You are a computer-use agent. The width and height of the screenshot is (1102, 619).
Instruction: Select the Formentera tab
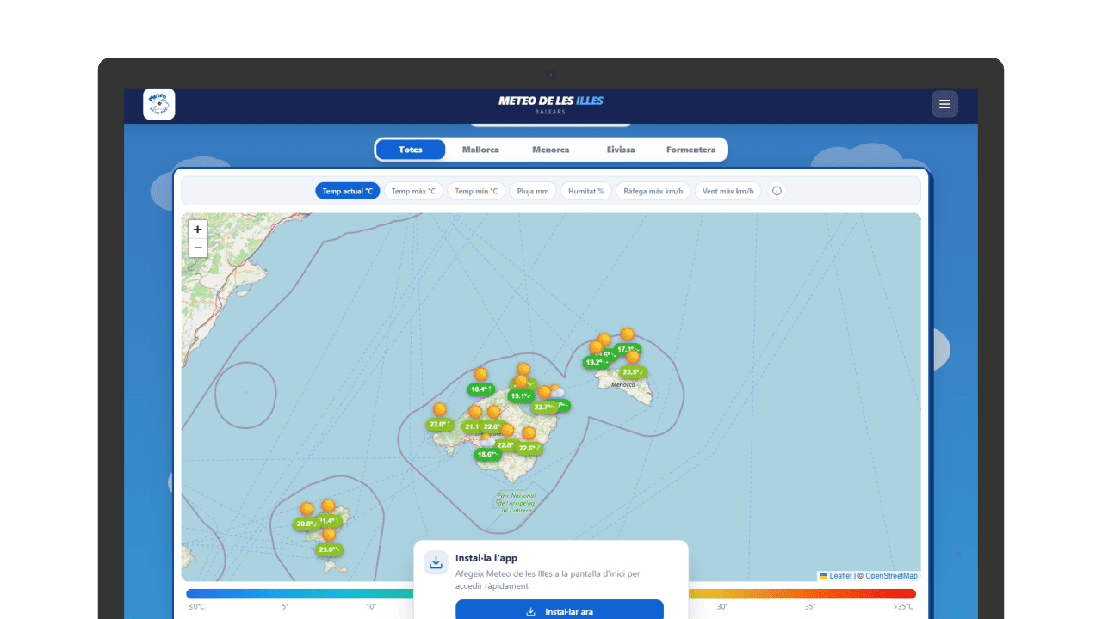(x=690, y=150)
